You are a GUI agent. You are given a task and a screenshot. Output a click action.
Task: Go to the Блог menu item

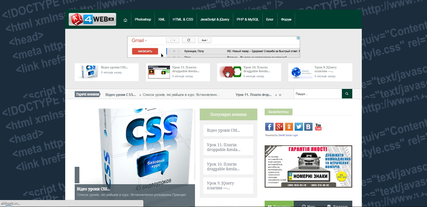[x=270, y=20]
